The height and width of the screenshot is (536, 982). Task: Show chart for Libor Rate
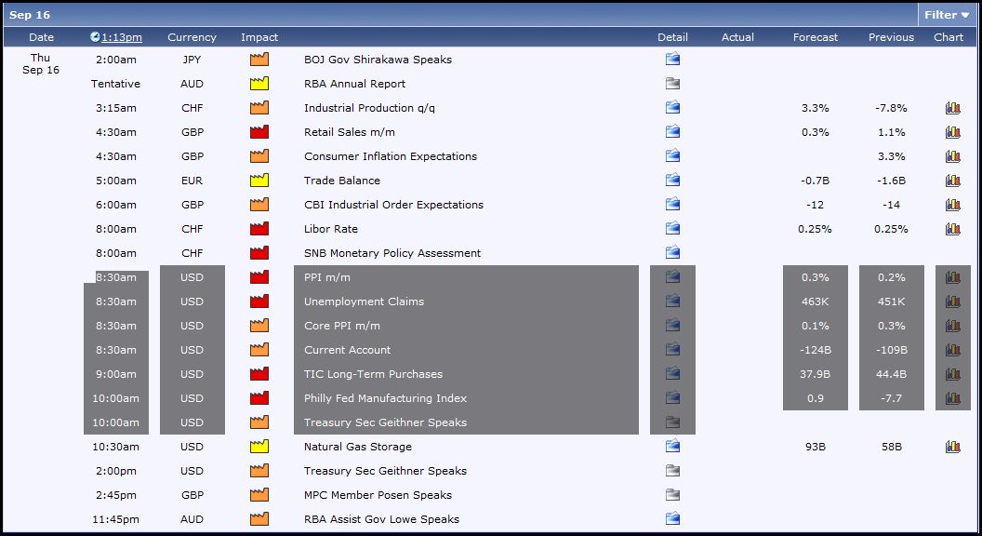tap(952, 229)
